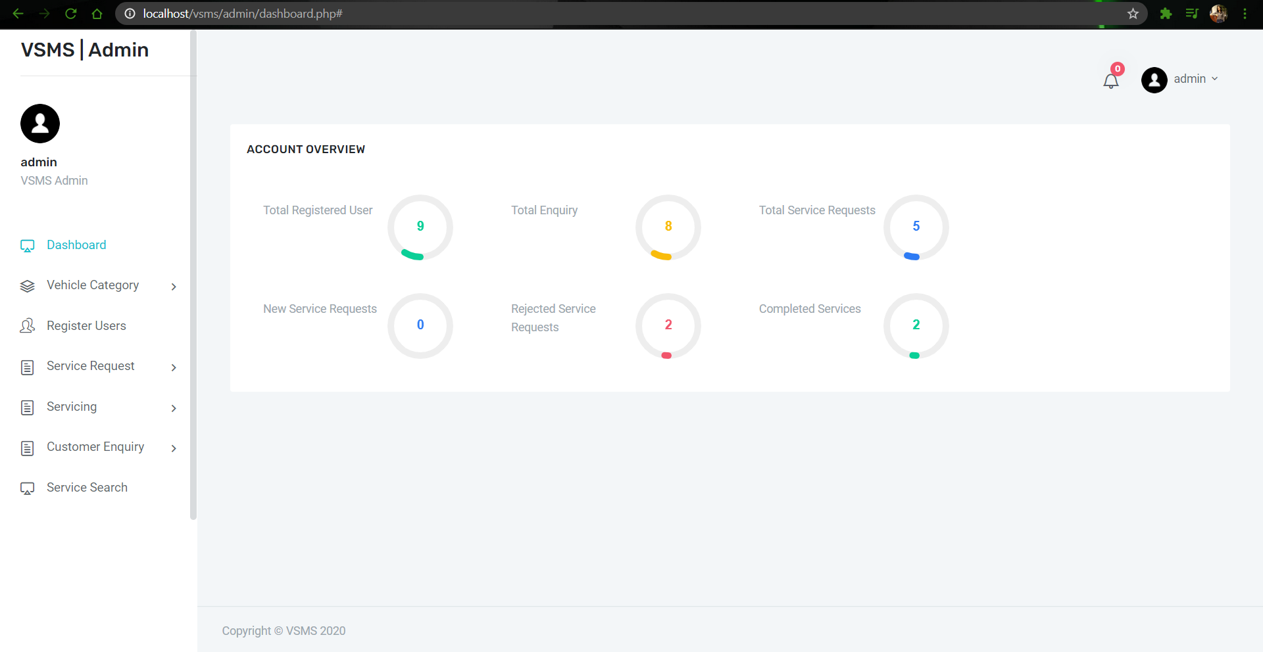Click the admin profile picture in sidebar
This screenshot has height=652, width=1263.
point(39,124)
